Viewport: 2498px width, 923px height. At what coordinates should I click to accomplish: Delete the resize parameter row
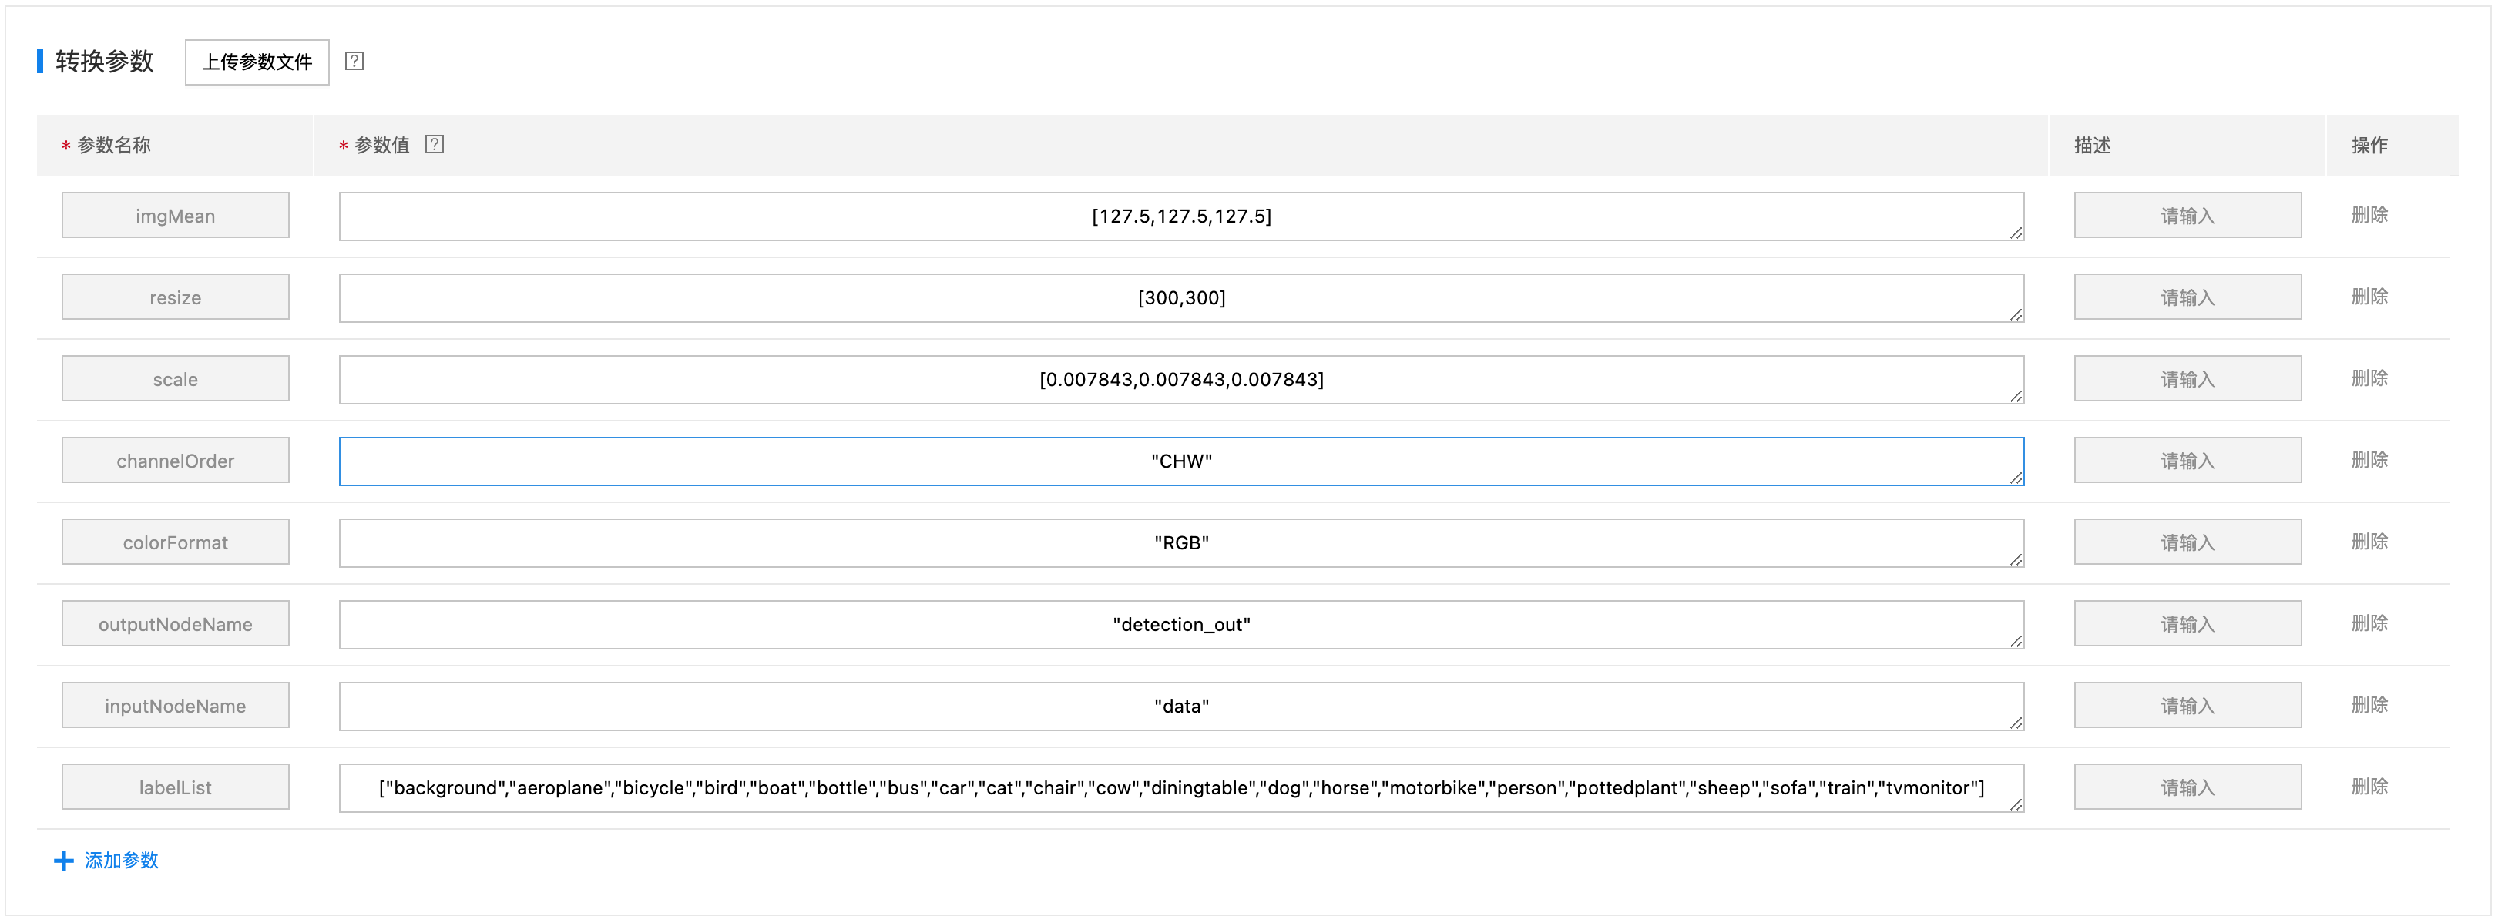tap(2369, 297)
